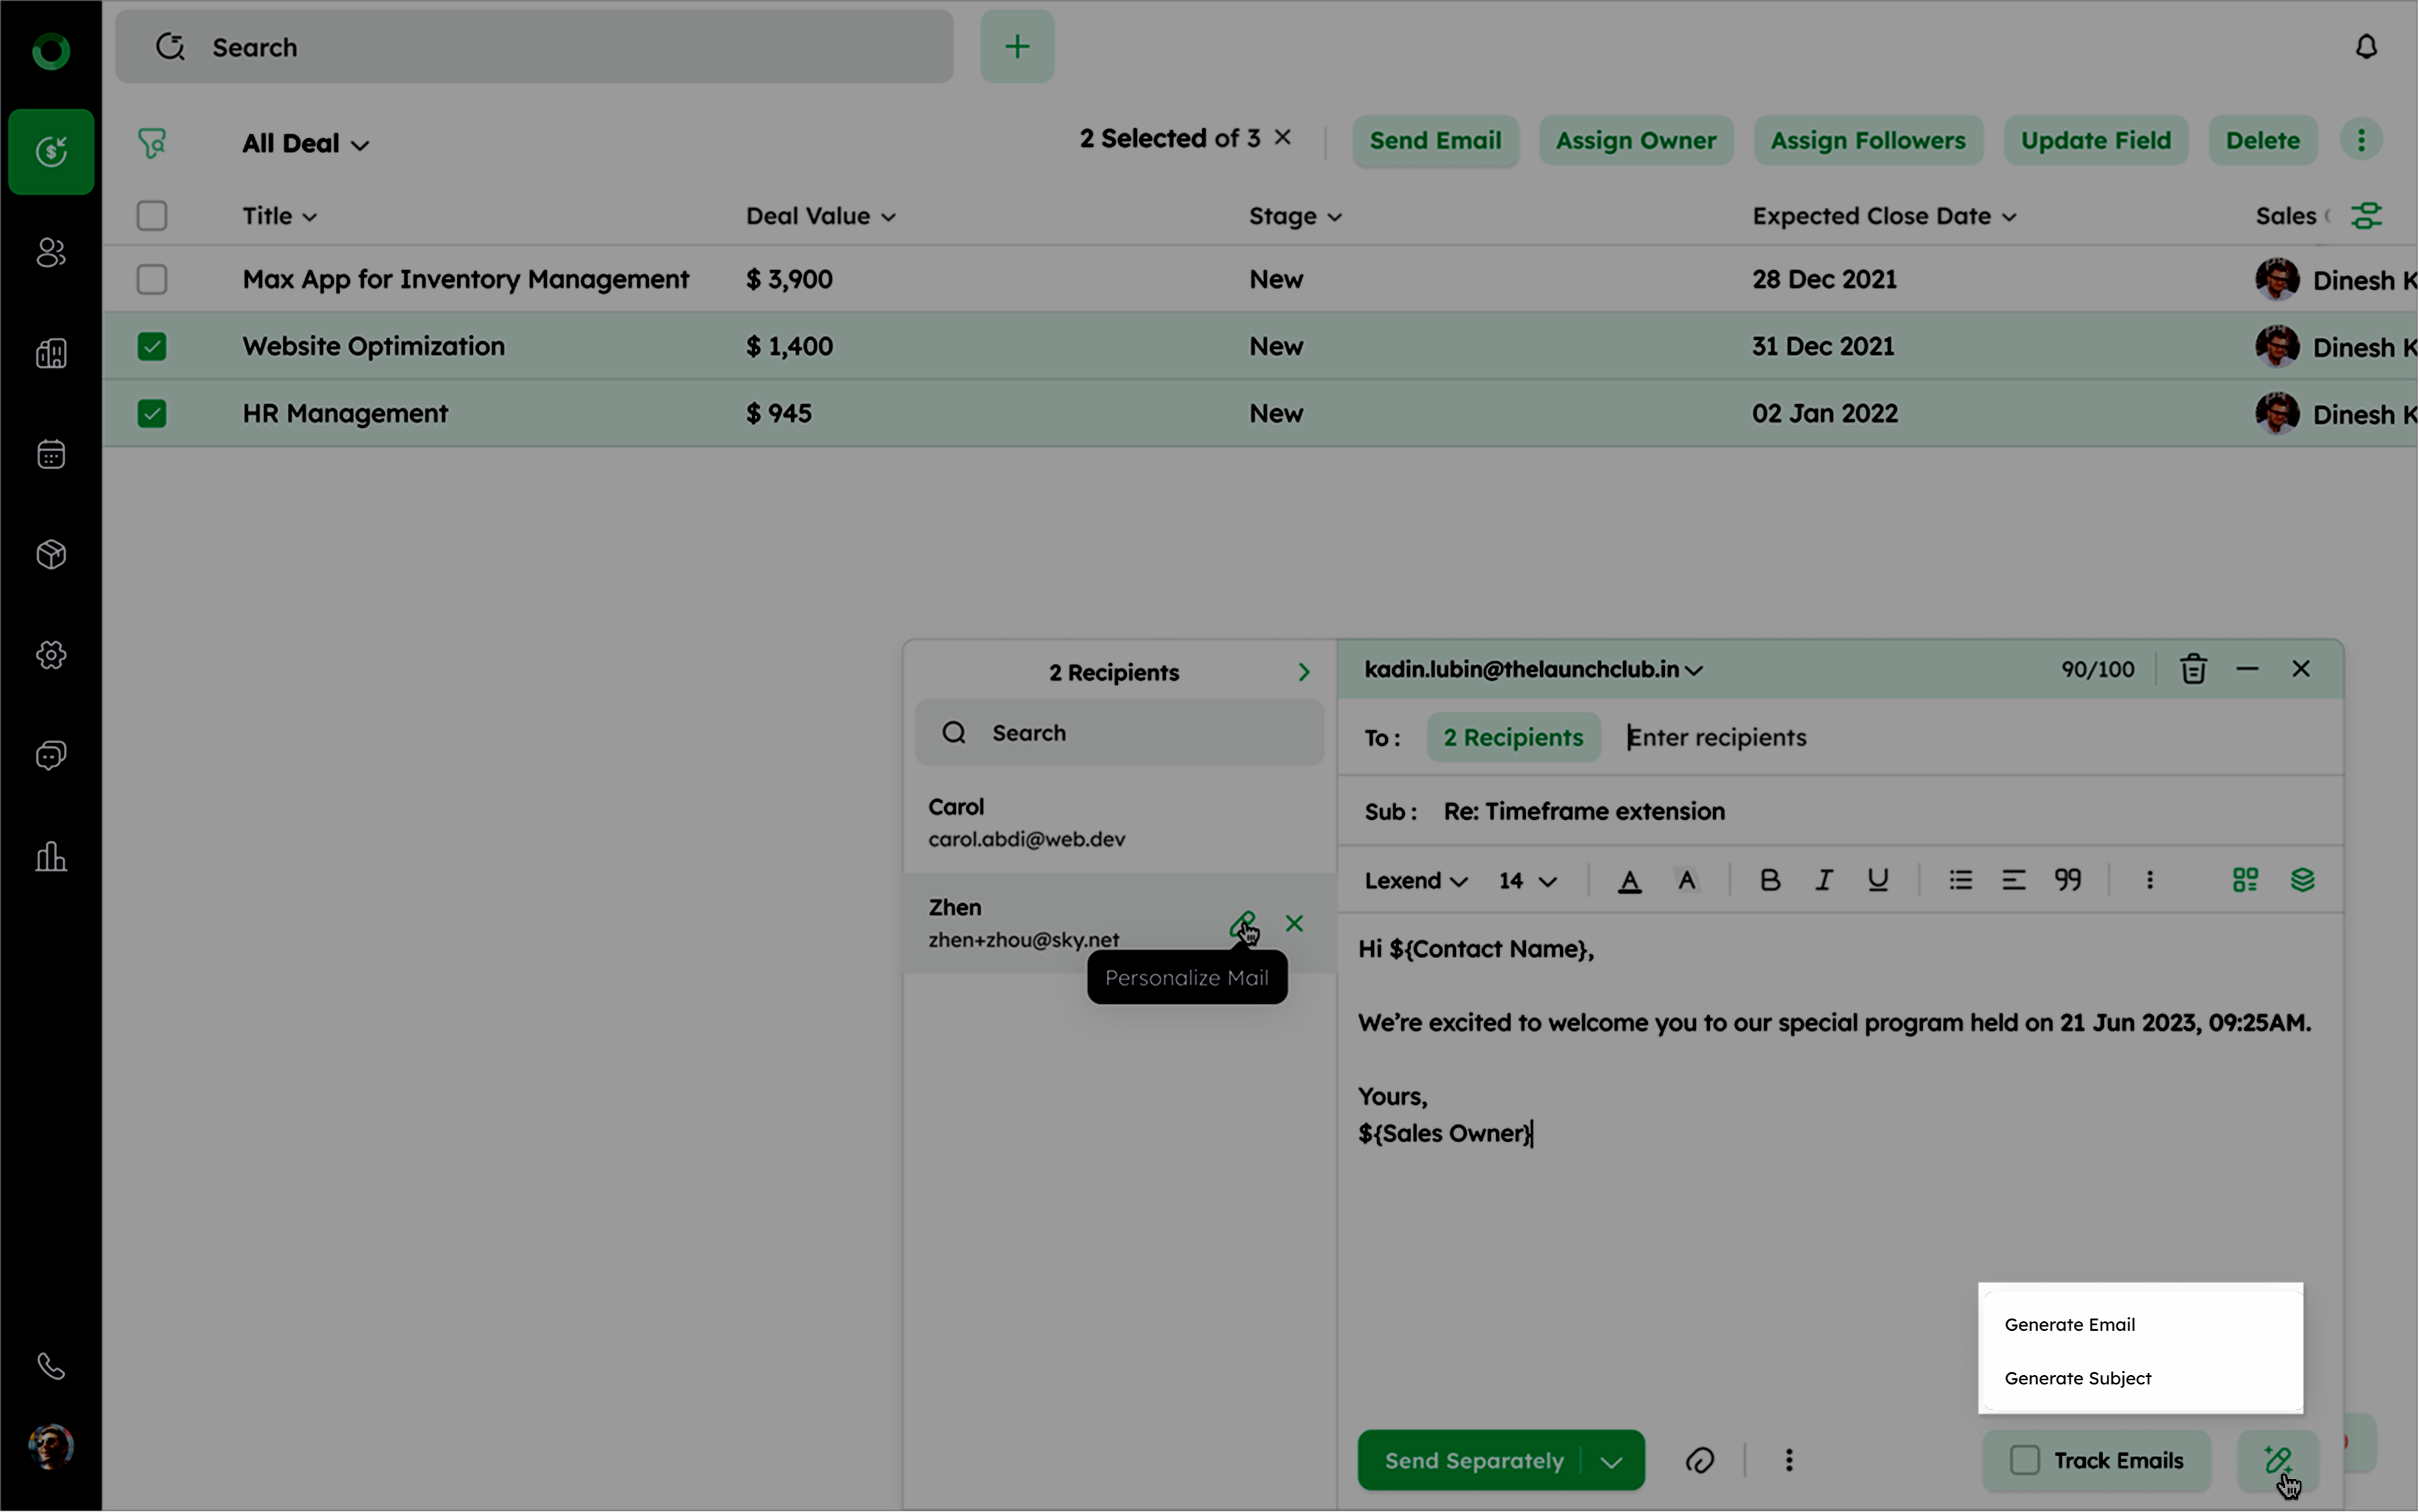Toggle italic text formatting
Image resolution: width=2419 pixels, height=1512 pixels.
[x=1823, y=880]
